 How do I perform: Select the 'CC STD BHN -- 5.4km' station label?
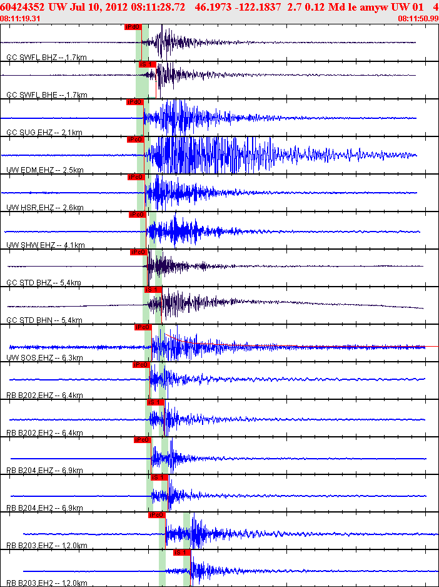pyautogui.click(x=44, y=320)
